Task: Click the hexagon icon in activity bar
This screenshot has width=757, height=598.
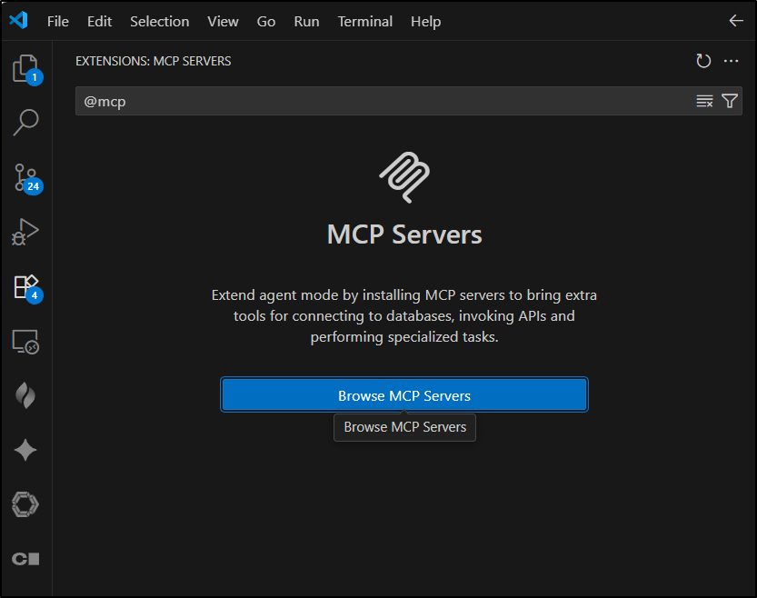Action: tap(25, 504)
